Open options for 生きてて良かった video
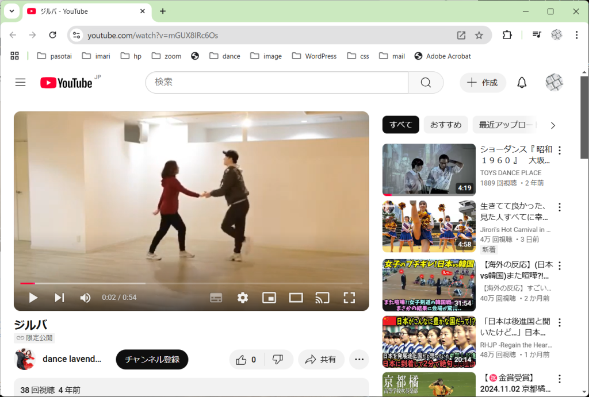Screen dimensions: 589x397 [560, 207]
